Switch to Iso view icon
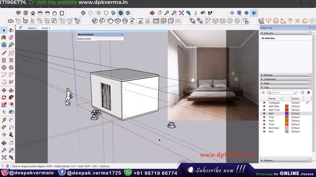This screenshot has height=177, width=316. [18, 13]
